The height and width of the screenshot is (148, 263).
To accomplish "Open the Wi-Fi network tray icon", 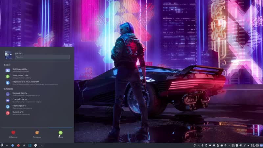I will pos(210,145).
